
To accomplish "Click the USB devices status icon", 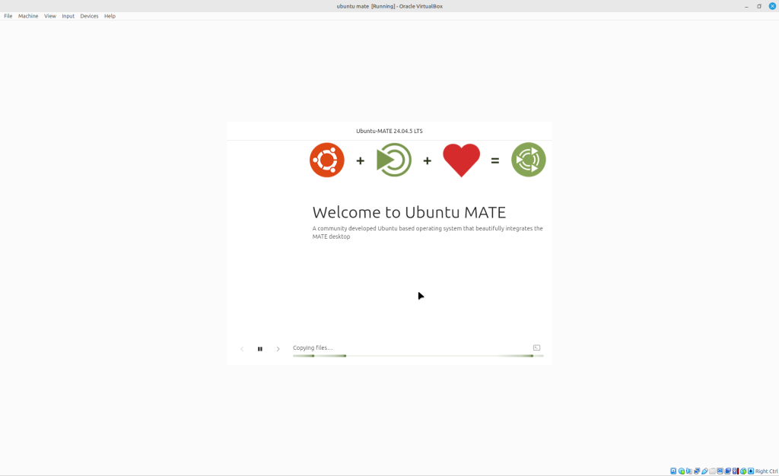I will pyautogui.click(x=704, y=471).
